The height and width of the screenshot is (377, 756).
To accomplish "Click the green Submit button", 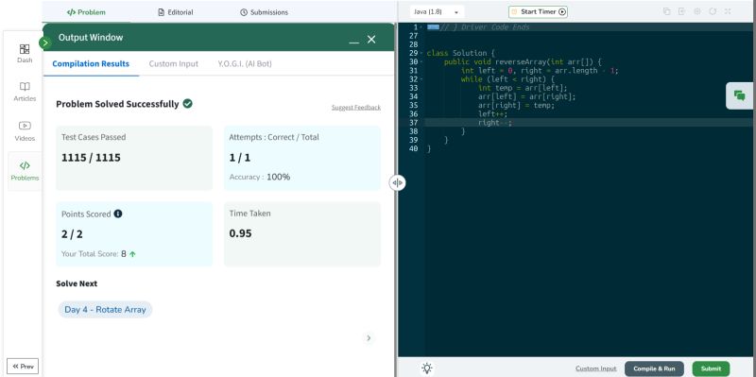I will point(711,368).
